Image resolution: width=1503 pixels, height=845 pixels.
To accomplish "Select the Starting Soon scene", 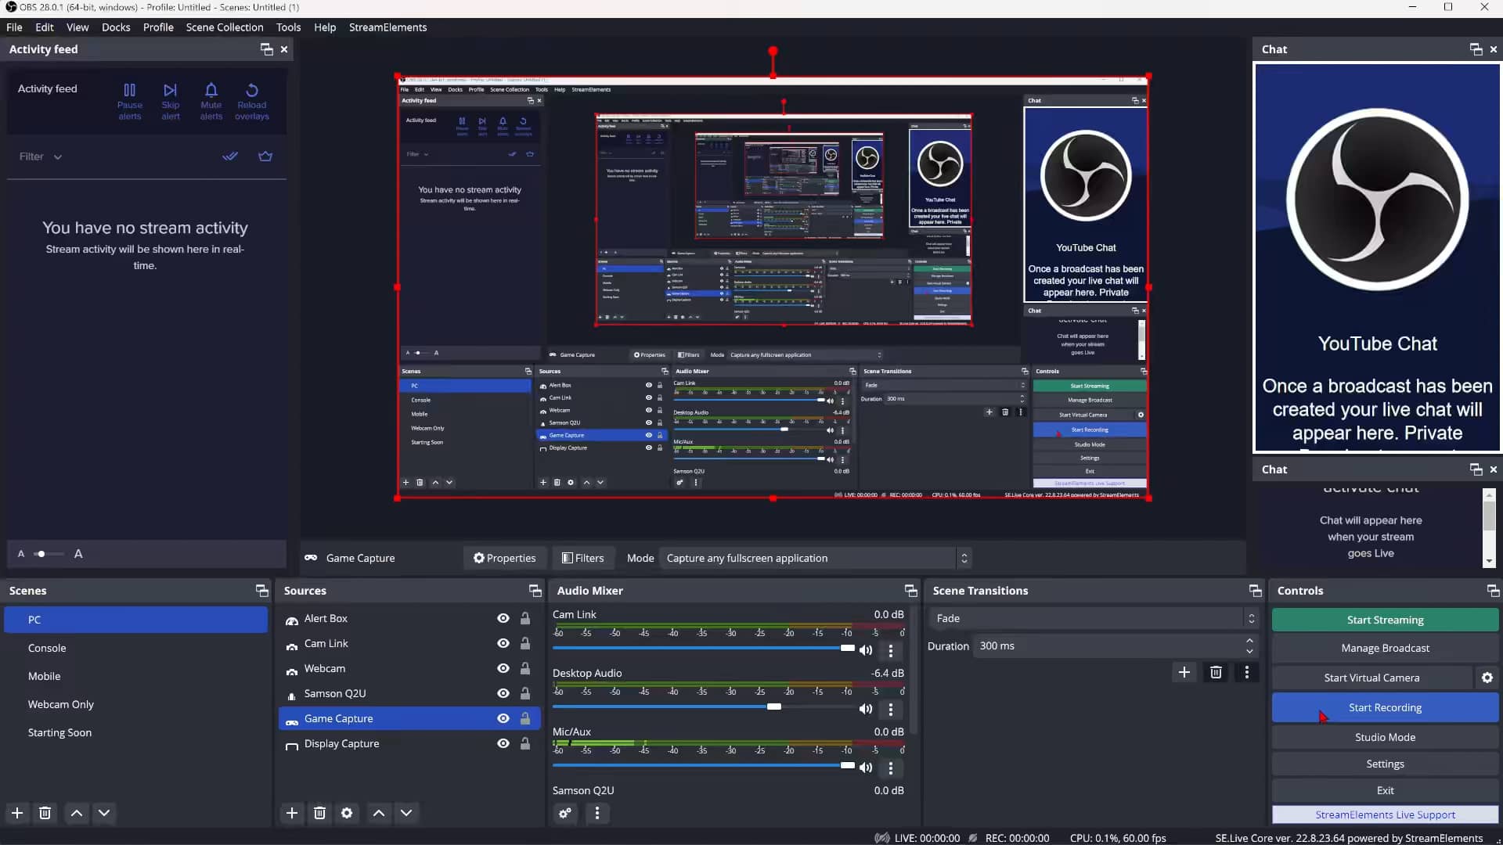I will coord(59,732).
